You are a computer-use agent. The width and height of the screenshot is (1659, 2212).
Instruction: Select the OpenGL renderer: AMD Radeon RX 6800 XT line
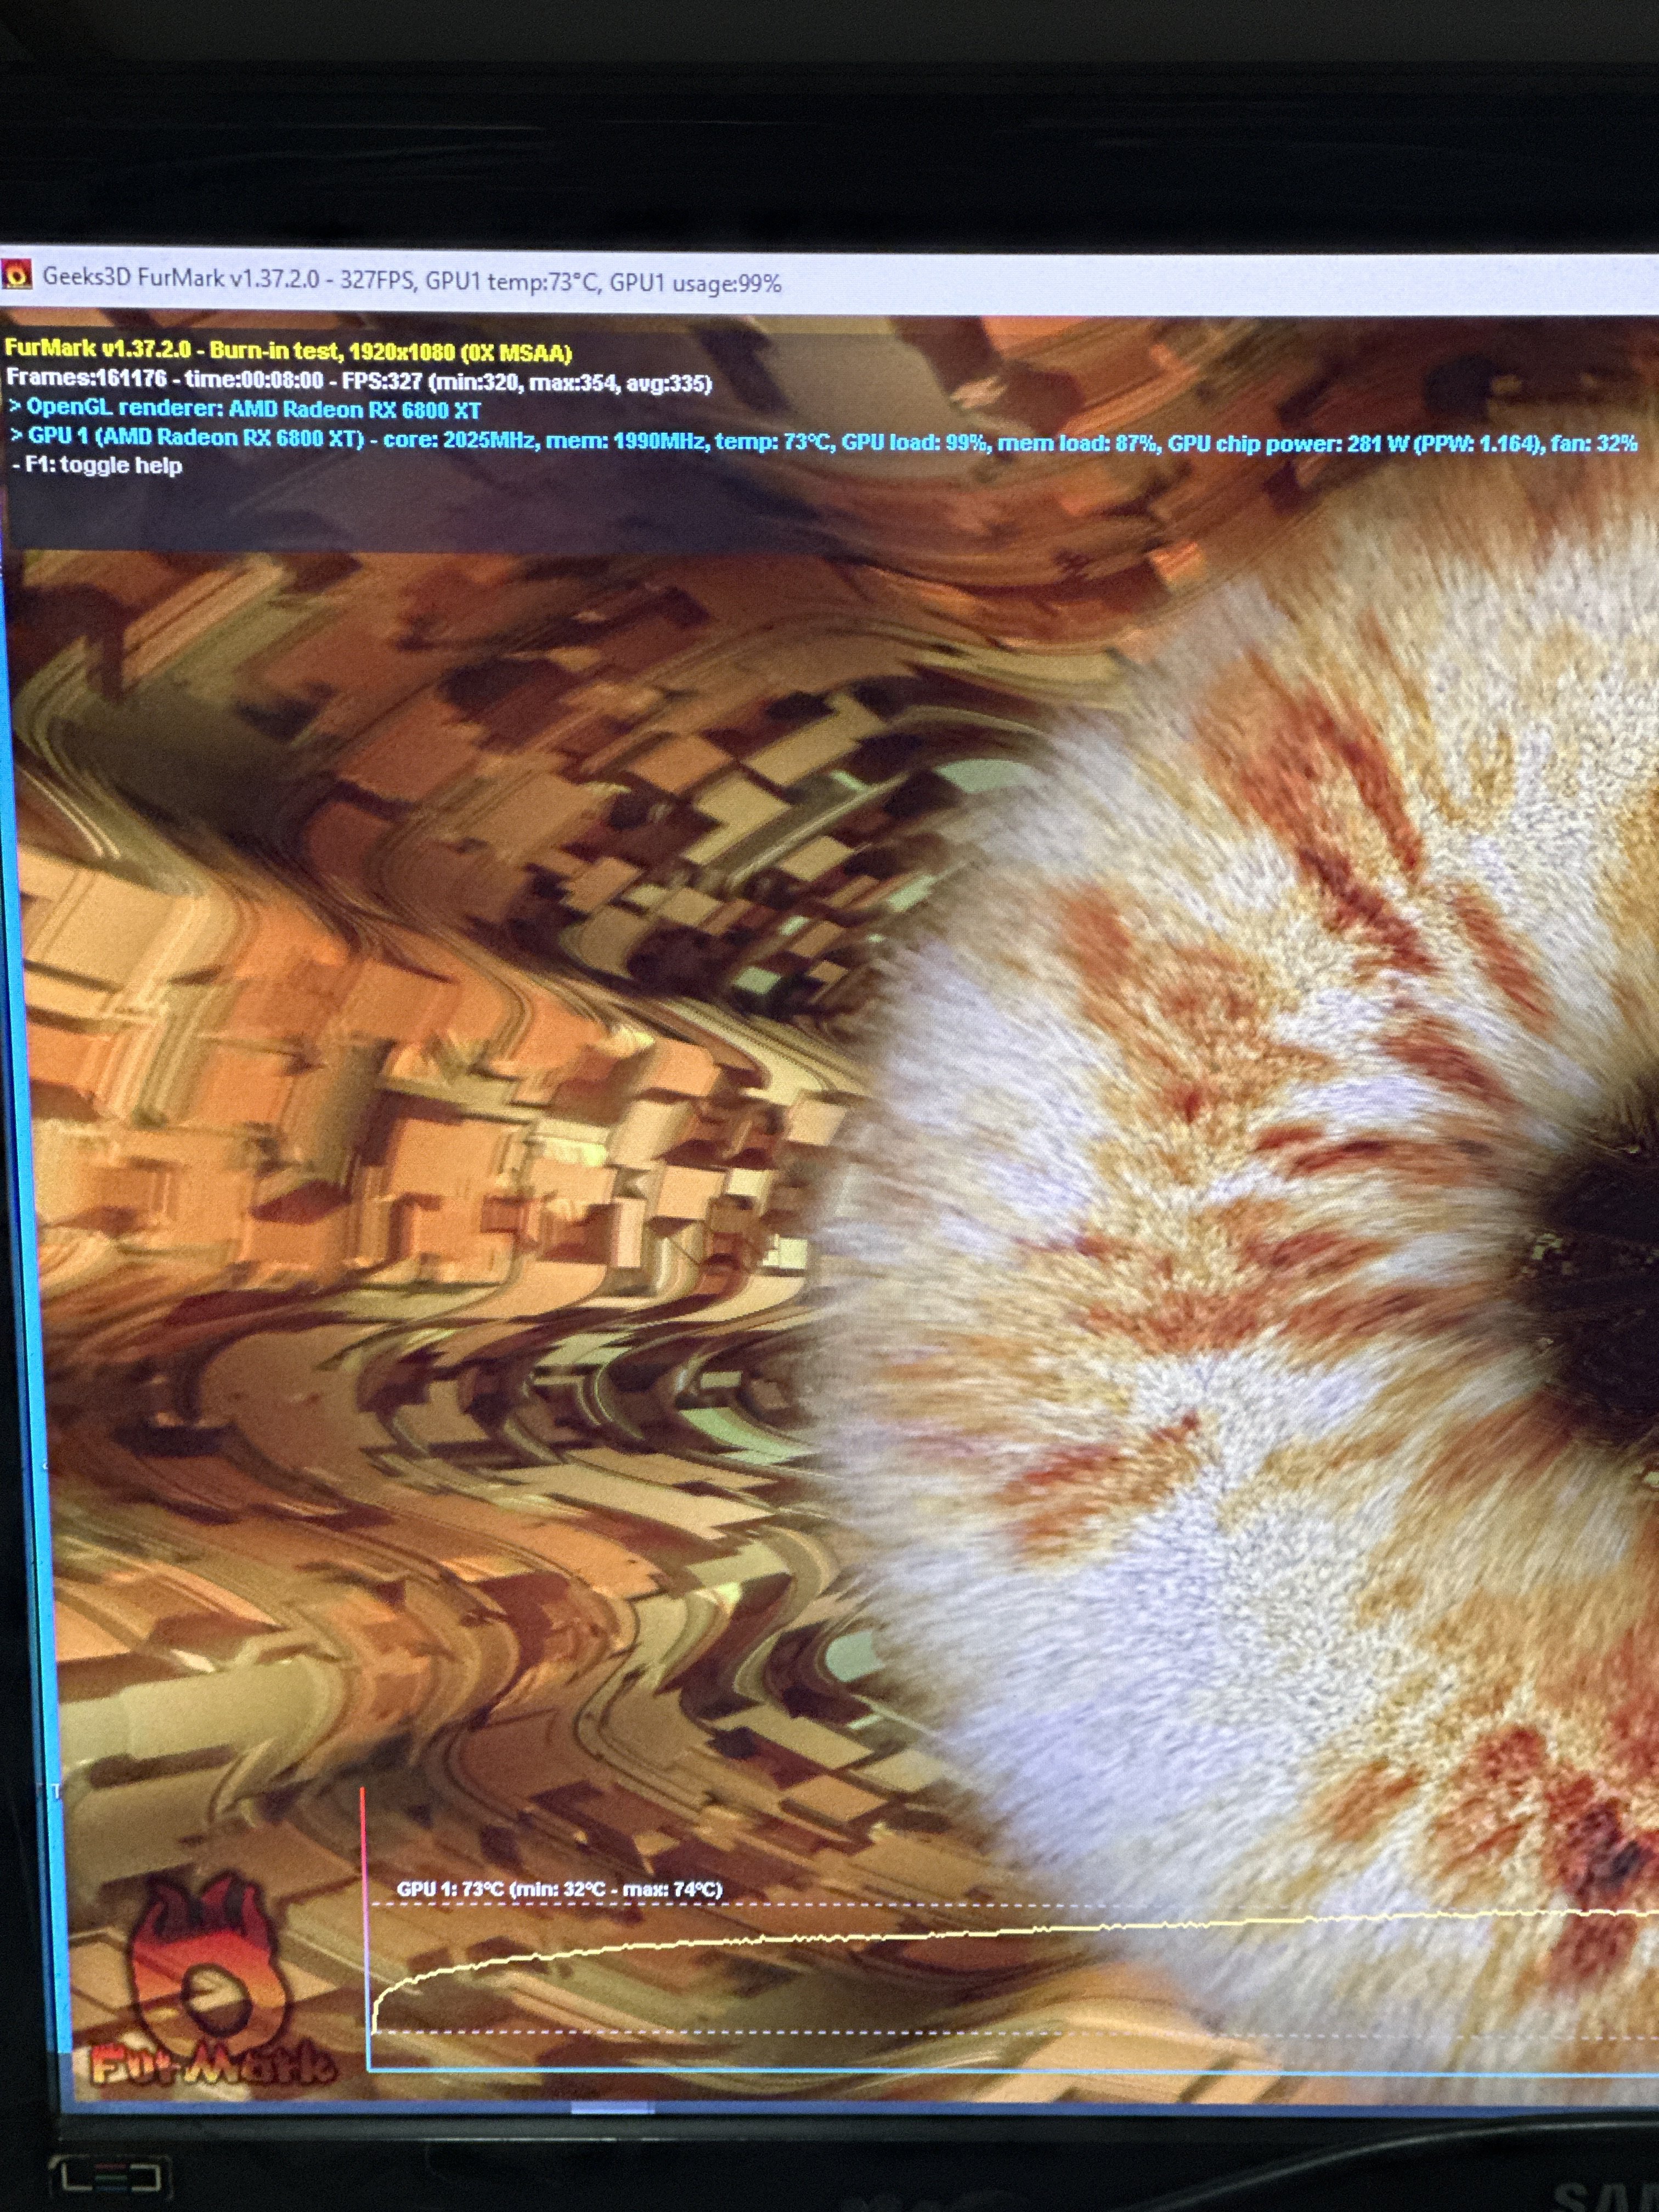245,408
